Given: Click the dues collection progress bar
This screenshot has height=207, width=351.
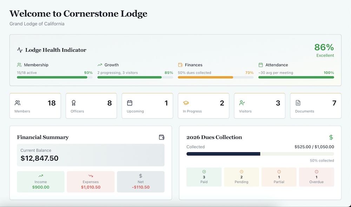Looking at the screenshot, I should [260, 154].
